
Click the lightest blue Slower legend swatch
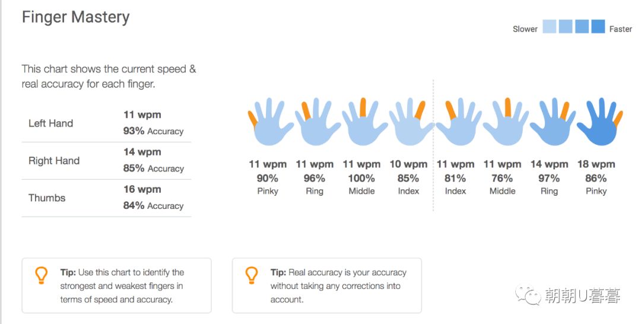pyautogui.click(x=549, y=27)
